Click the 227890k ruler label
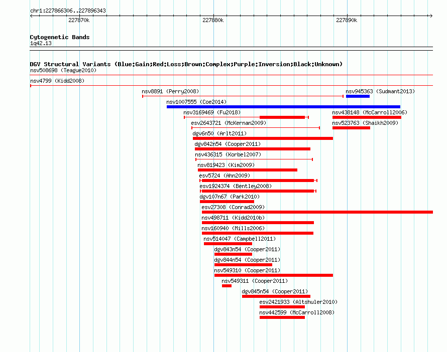This screenshot has width=447, height=352. click(347, 20)
